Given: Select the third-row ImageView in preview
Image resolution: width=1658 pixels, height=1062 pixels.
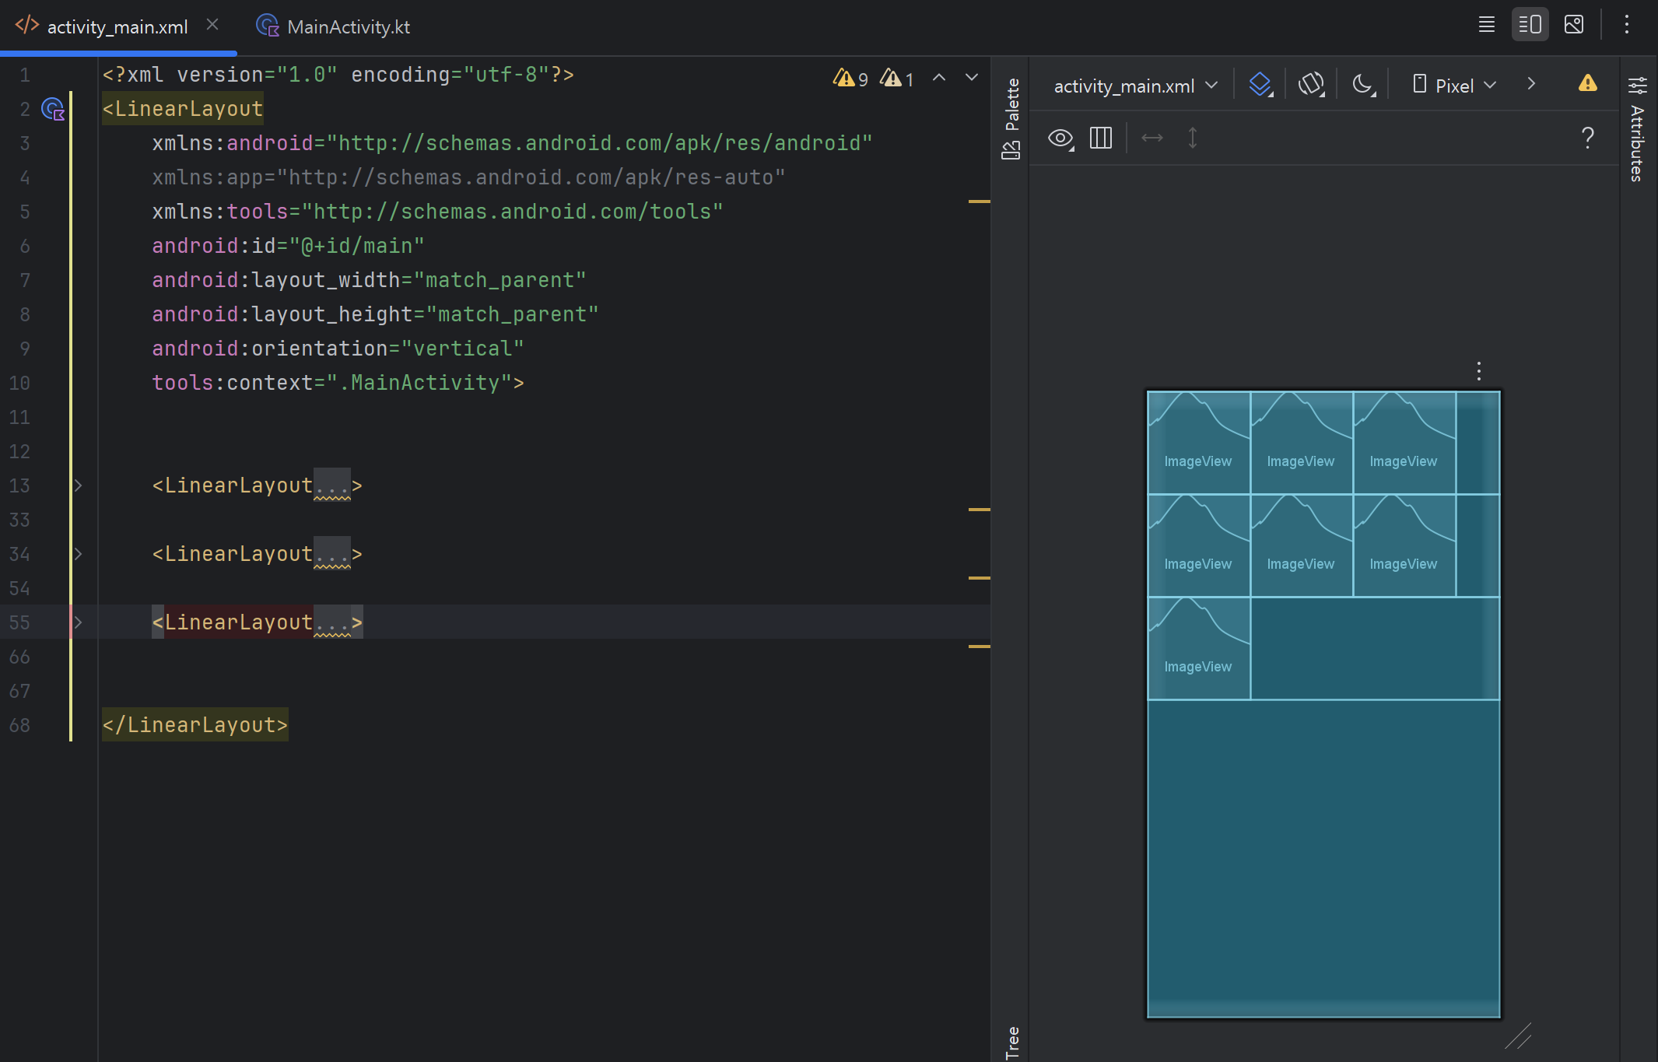Looking at the screenshot, I should click(x=1198, y=648).
